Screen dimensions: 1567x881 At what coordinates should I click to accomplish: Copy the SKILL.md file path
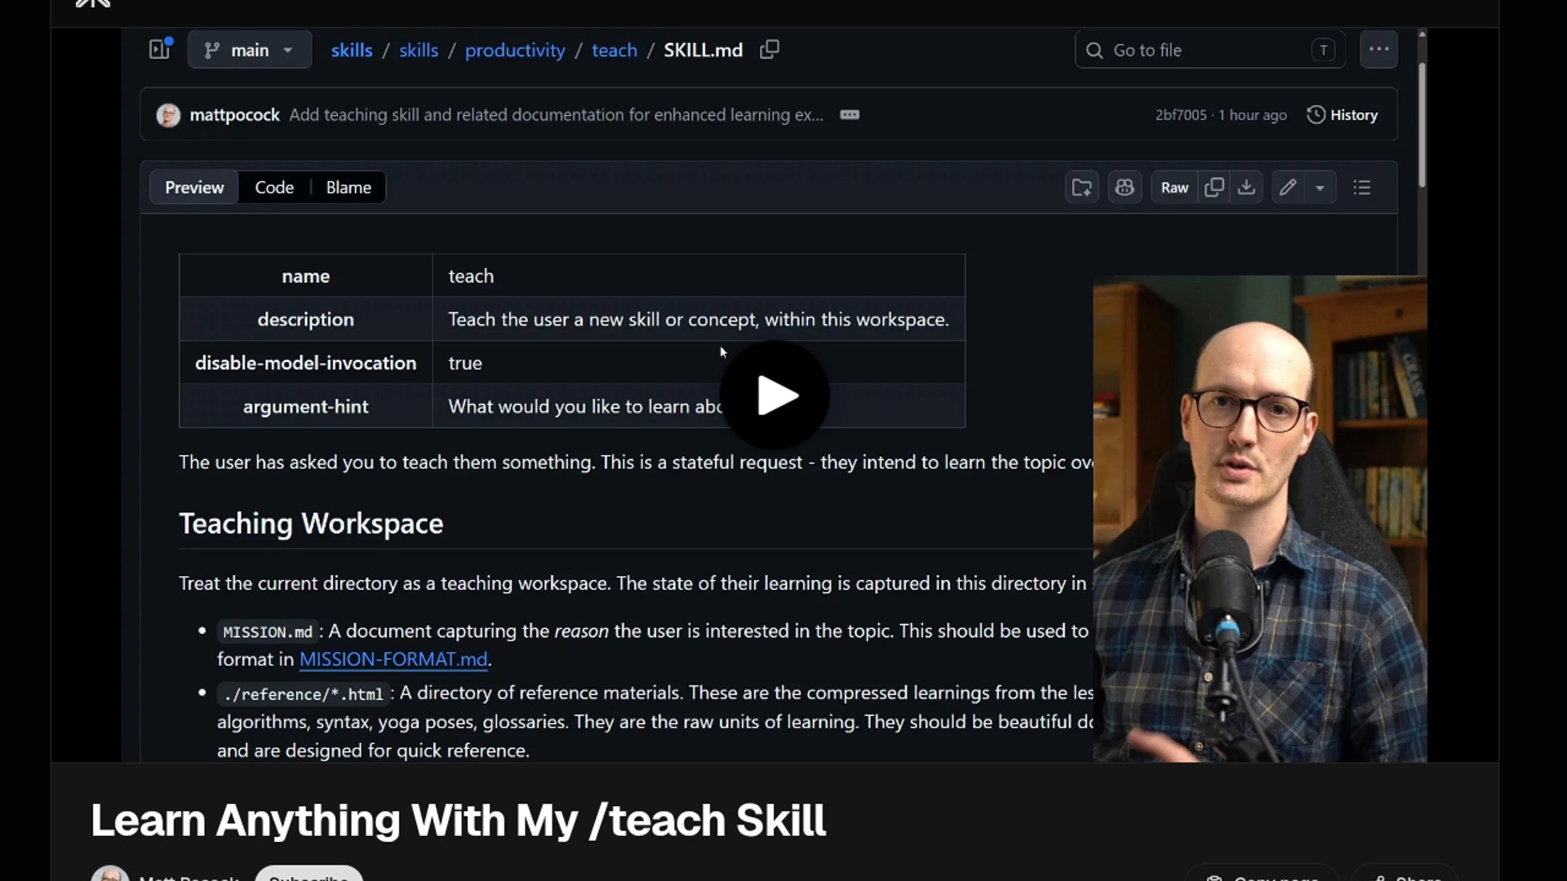pos(770,50)
